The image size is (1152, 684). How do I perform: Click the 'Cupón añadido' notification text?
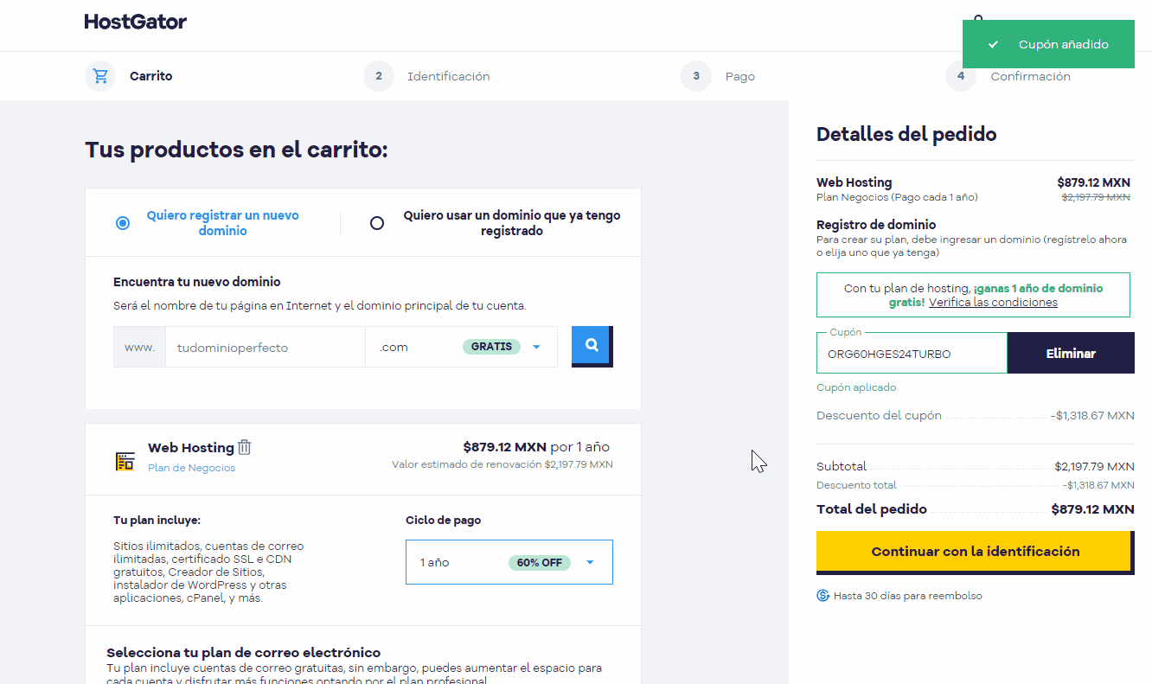(1064, 44)
